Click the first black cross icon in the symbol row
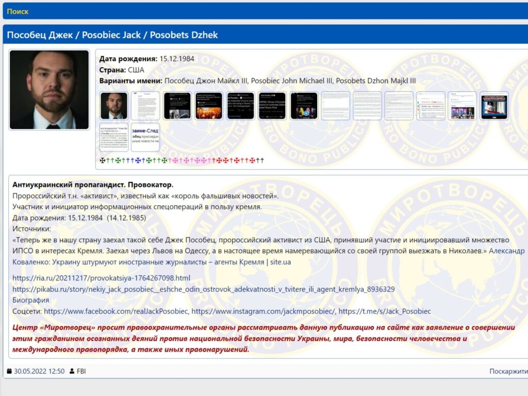The image size is (528, 396). point(102,160)
